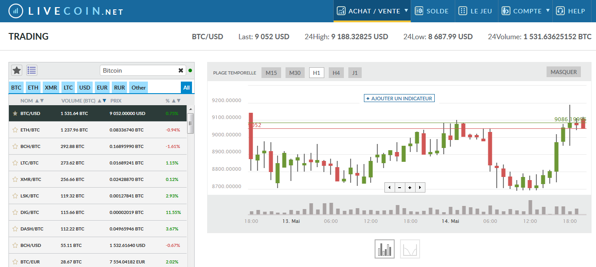Filter pairs by LTC tab
Image resolution: width=596 pixels, height=267 pixels.
point(68,87)
